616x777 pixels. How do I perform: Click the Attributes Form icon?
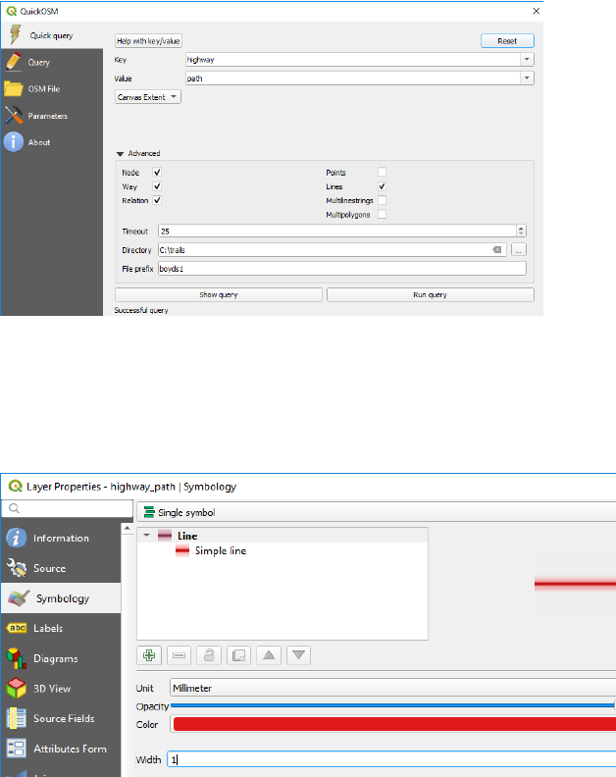pos(16,749)
